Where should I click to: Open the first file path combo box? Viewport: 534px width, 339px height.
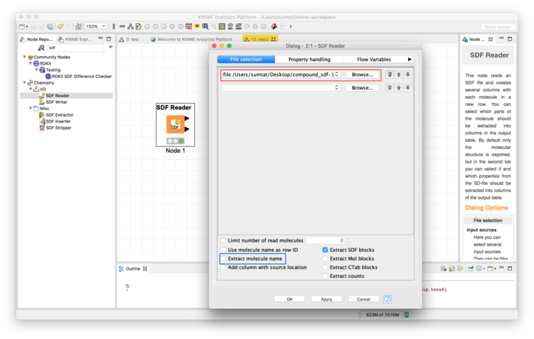click(x=281, y=74)
